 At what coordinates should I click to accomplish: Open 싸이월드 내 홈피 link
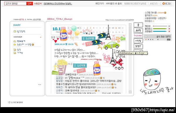(x=114, y=4)
